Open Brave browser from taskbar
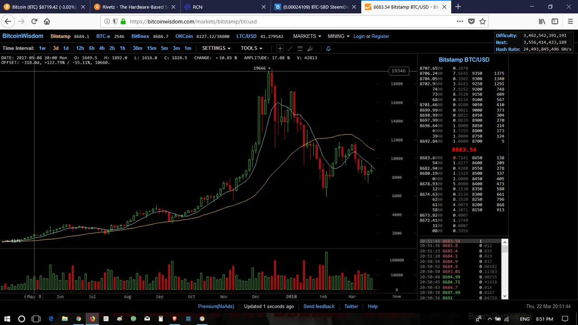The height and width of the screenshot is (325, 578). pos(174,319)
